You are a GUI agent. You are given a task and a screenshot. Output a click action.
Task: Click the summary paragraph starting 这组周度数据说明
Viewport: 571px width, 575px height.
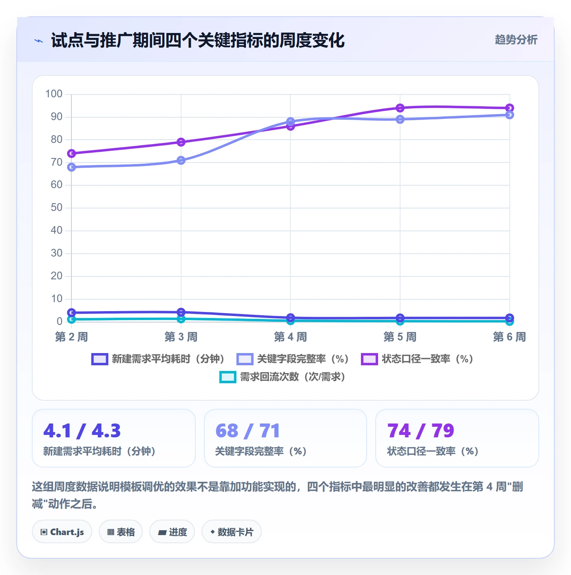point(277,495)
